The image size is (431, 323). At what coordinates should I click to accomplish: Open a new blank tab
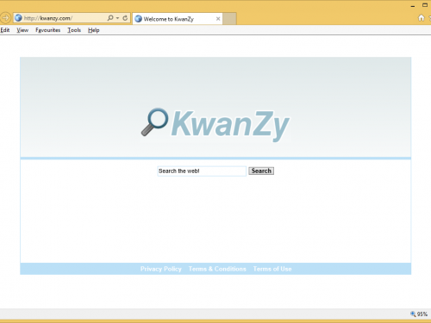click(229, 19)
